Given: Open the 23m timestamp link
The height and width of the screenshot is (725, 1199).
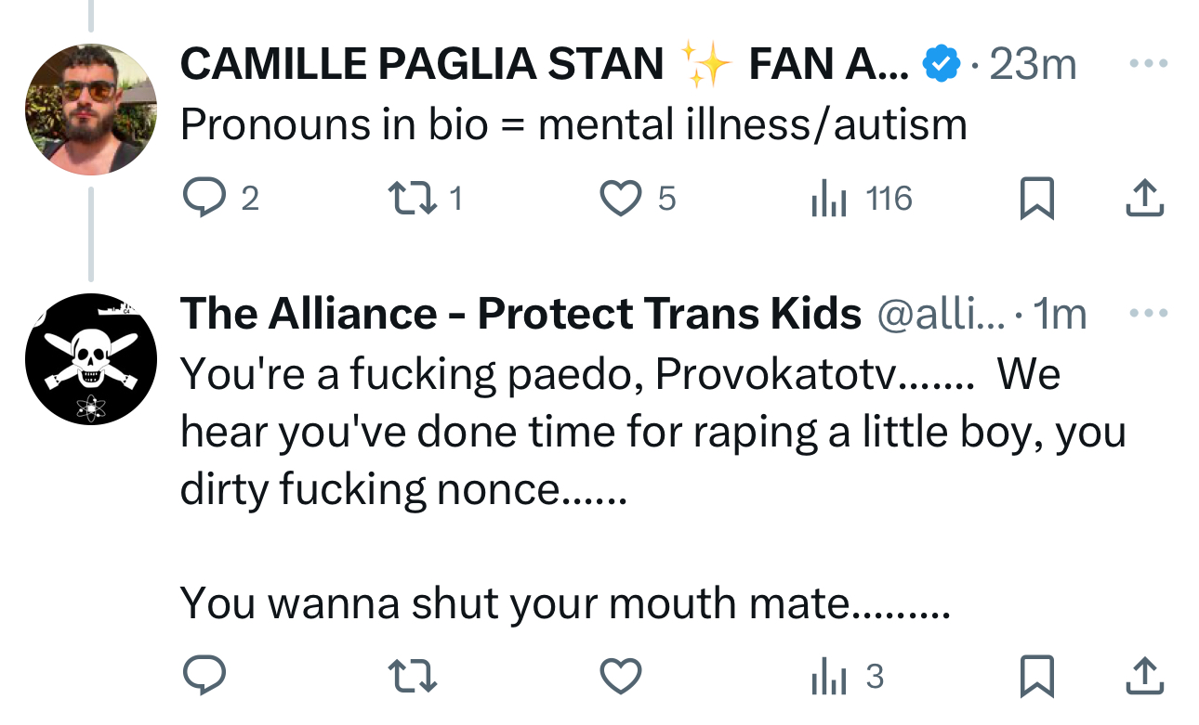Looking at the screenshot, I should 1033,65.
